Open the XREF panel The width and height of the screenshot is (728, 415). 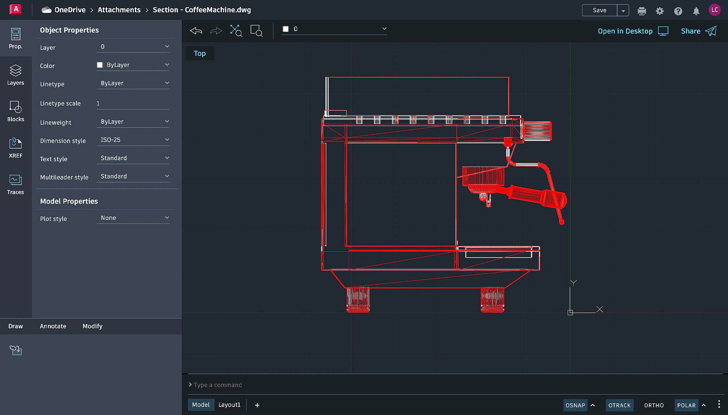[16, 148]
